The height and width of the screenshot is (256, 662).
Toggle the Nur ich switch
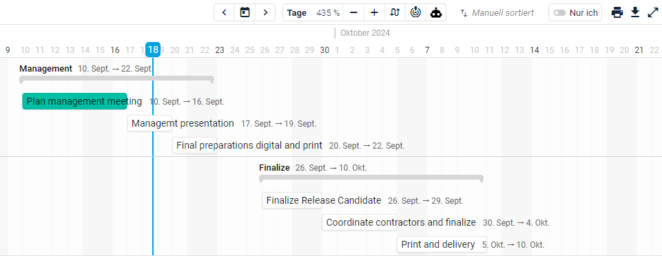pos(559,12)
